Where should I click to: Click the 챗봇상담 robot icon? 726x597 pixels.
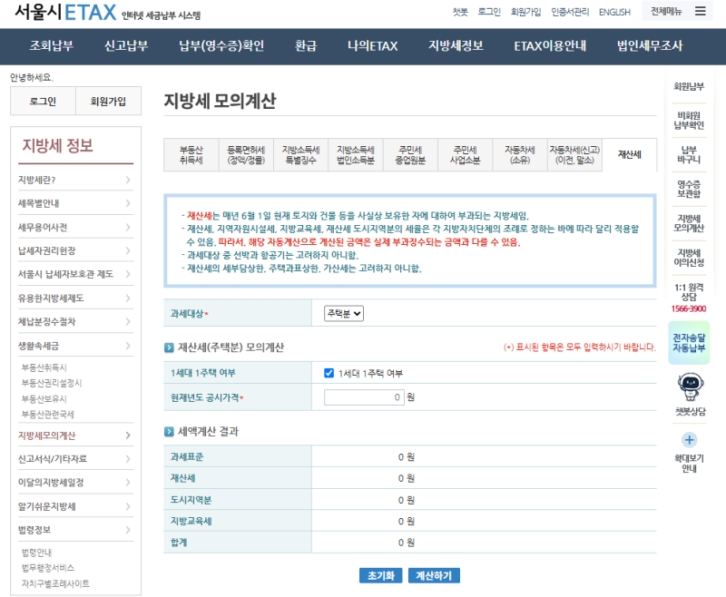690,387
